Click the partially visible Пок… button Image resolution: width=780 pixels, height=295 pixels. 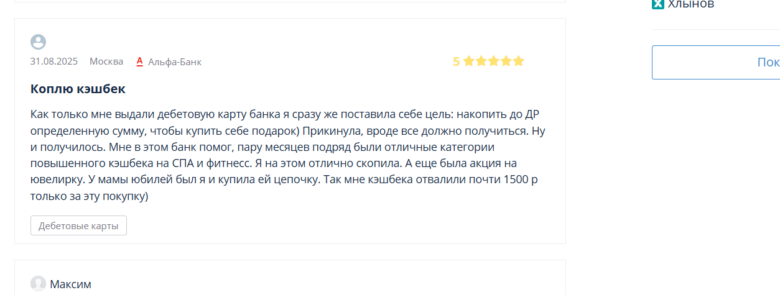pos(716,62)
